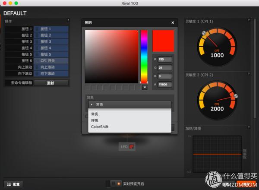Screen dimensions: 259x190
Task: Click the rainbow hue slider bar
Action: pos(144,57)
